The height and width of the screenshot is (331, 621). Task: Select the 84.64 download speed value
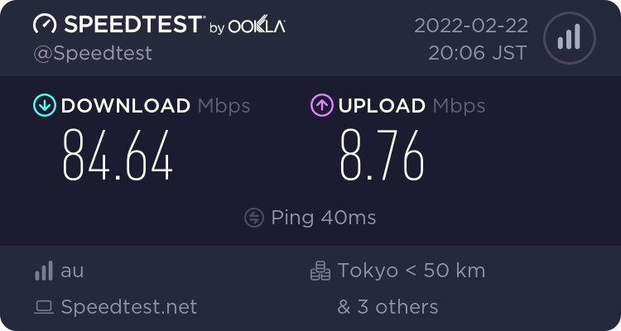(x=118, y=157)
